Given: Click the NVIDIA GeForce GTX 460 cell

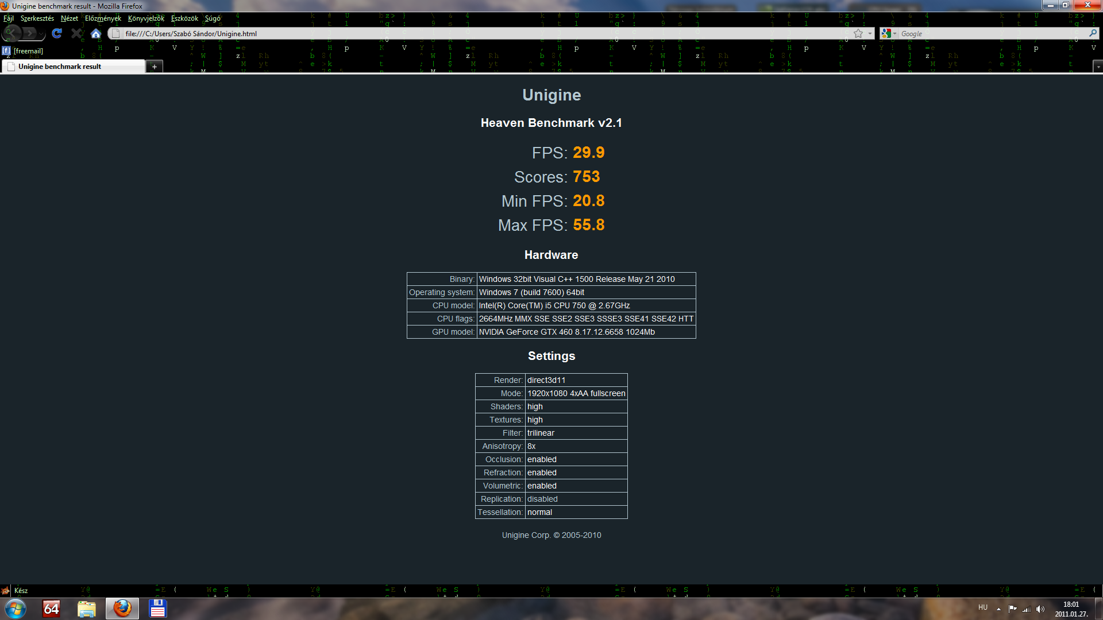Looking at the screenshot, I should (586, 332).
